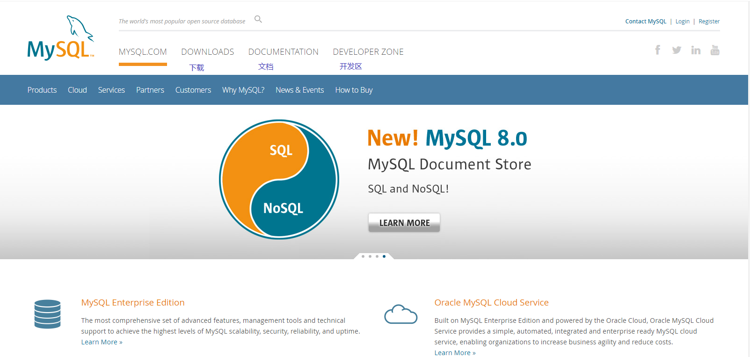Image resolution: width=750 pixels, height=357 pixels.
Task: Open the YouTube icon
Action: click(x=715, y=50)
